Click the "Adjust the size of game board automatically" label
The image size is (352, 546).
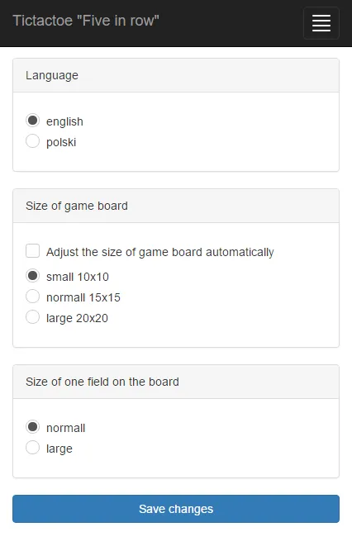point(160,252)
